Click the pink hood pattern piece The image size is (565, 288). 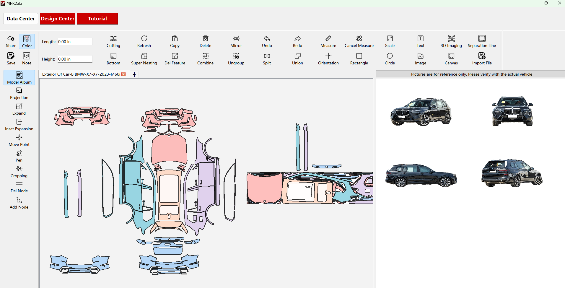[x=169, y=149]
